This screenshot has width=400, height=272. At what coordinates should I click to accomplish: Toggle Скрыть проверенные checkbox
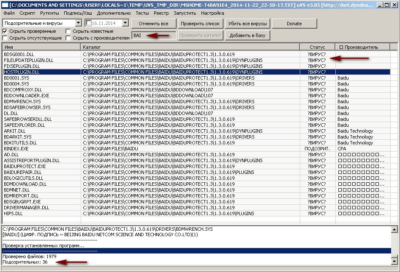coord(5,31)
